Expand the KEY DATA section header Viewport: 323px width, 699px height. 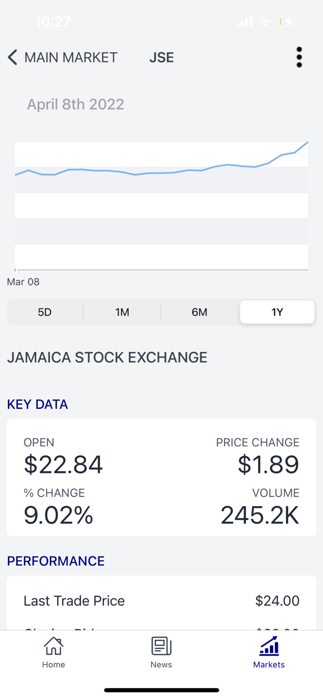click(x=37, y=404)
